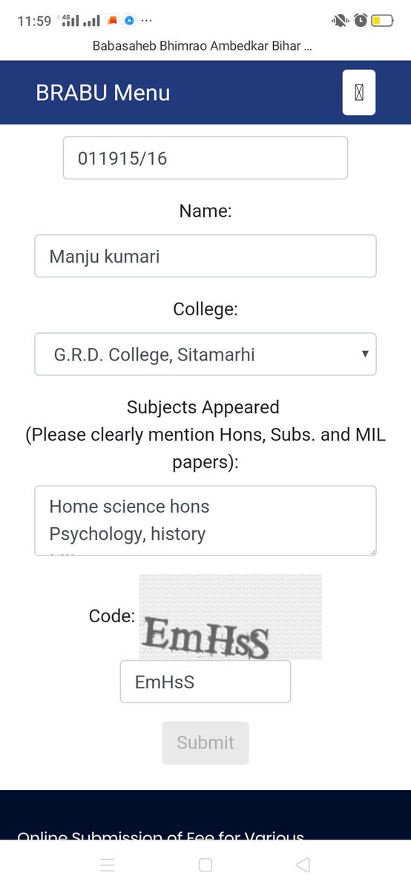Tap the Android recent apps menu icon
Viewport: 411px width, 890px height.
(x=108, y=865)
